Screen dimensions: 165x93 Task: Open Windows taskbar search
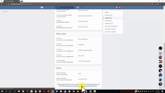pyautogui.click(x=6, y=91)
